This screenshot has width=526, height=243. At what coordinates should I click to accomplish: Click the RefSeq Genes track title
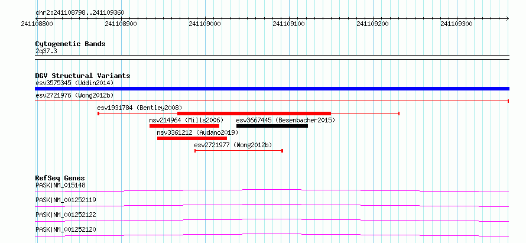(60, 178)
